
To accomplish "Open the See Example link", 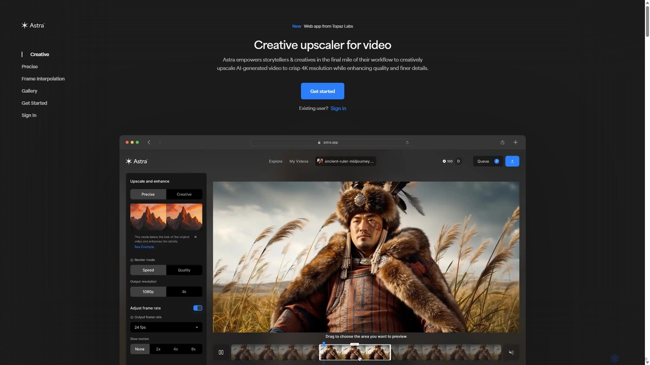I will 144,247.
